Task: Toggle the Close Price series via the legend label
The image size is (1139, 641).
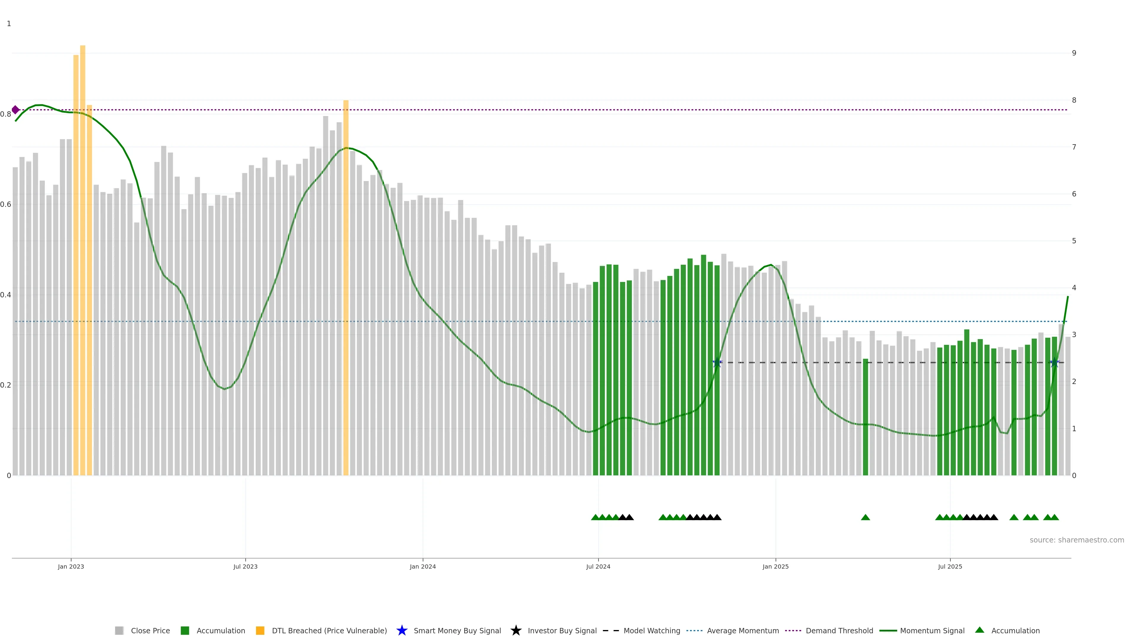Action: pyautogui.click(x=150, y=630)
